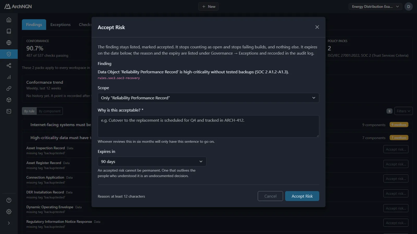Click Accept risk for Asset Inspection Record
Screen dimensions: 417x234
(x=396, y=149)
